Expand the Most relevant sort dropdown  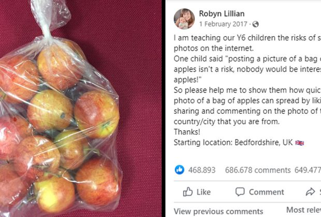pos(303,210)
